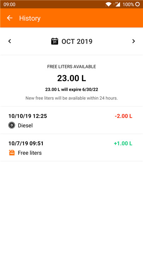Screen dimensions: 143x255
Task: Tap the -2.00 L amount
Action: 124,116
